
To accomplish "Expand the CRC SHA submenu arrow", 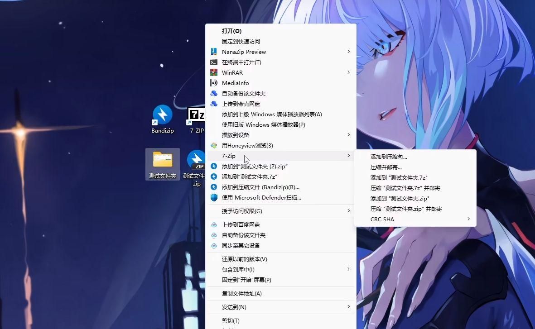I will [x=468, y=219].
